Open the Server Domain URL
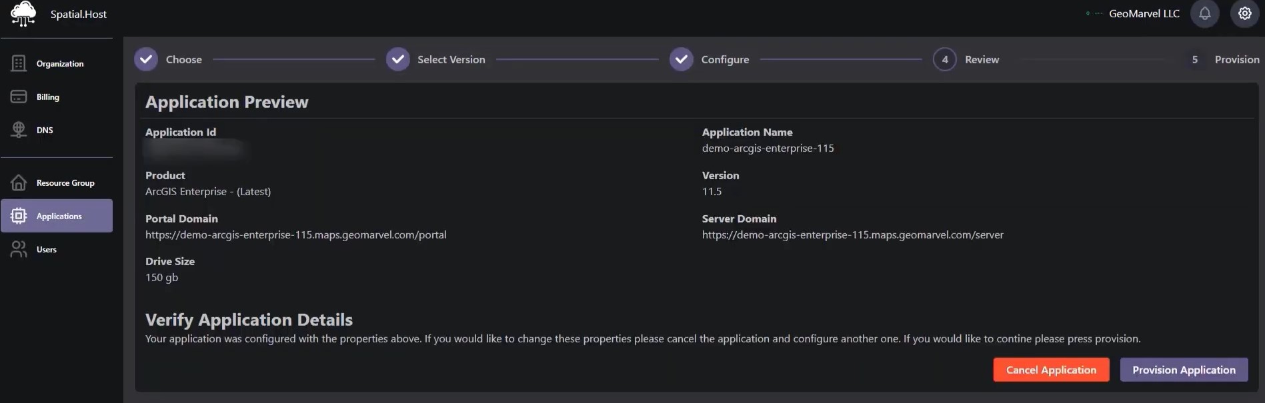This screenshot has height=403, width=1265. pyautogui.click(x=852, y=234)
